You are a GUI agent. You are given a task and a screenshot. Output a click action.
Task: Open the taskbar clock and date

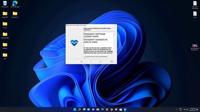coord(192,110)
